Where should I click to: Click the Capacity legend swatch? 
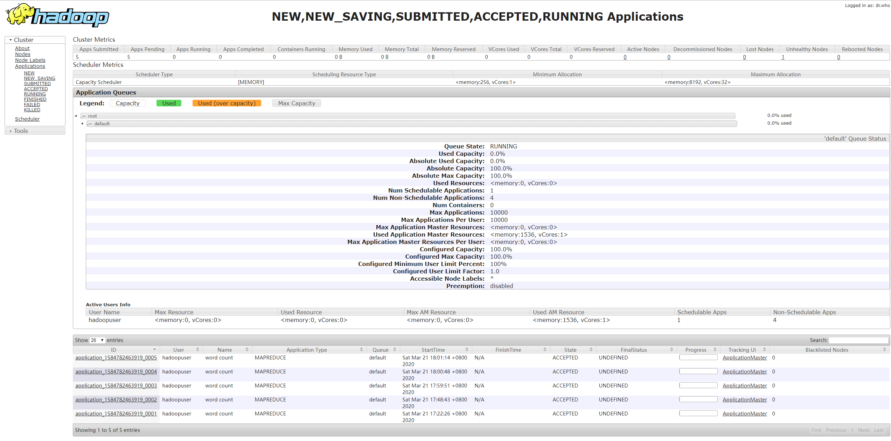click(x=128, y=103)
